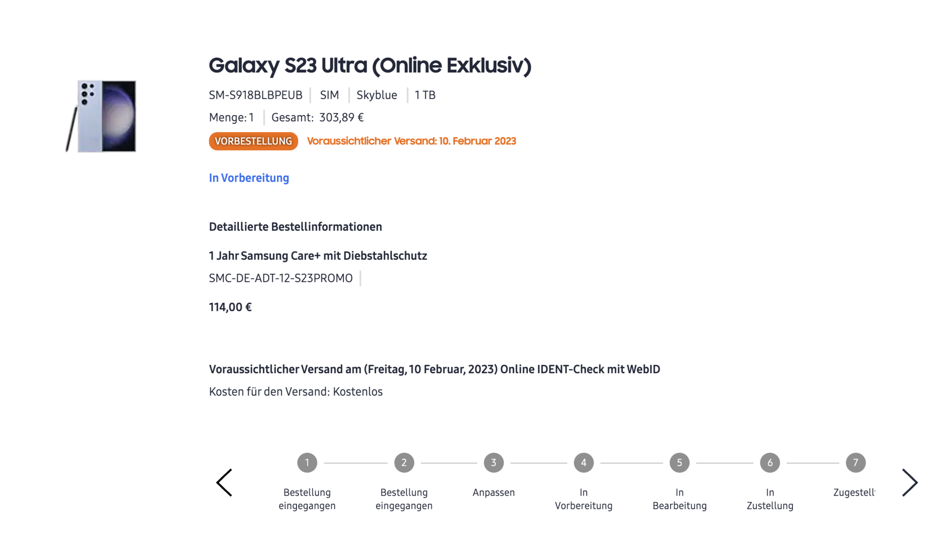Open the Galaxy S23 Ultra product thumbnail
Viewport: 938px width, 541px height.
102,116
